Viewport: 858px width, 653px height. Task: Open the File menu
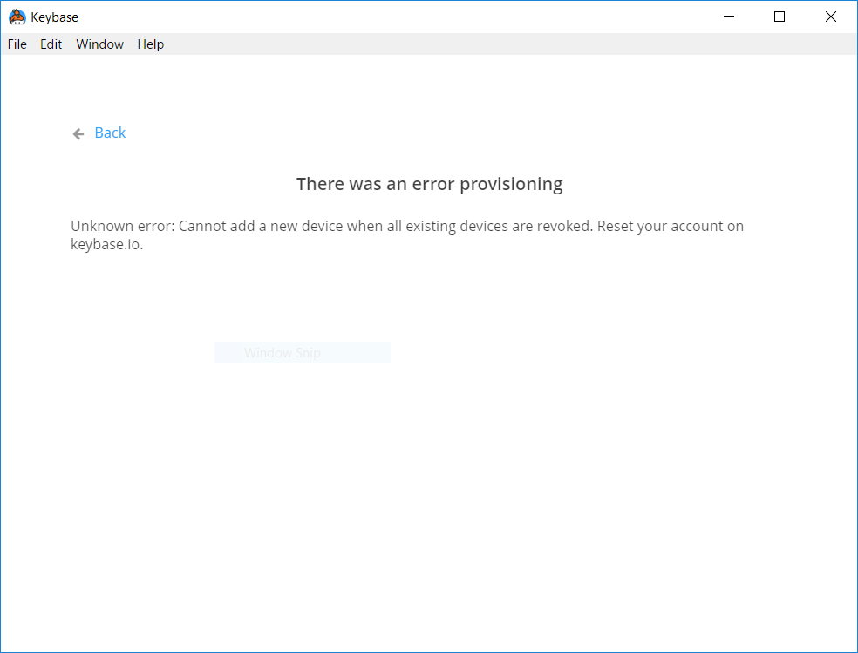pyautogui.click(x=17, y=44)
